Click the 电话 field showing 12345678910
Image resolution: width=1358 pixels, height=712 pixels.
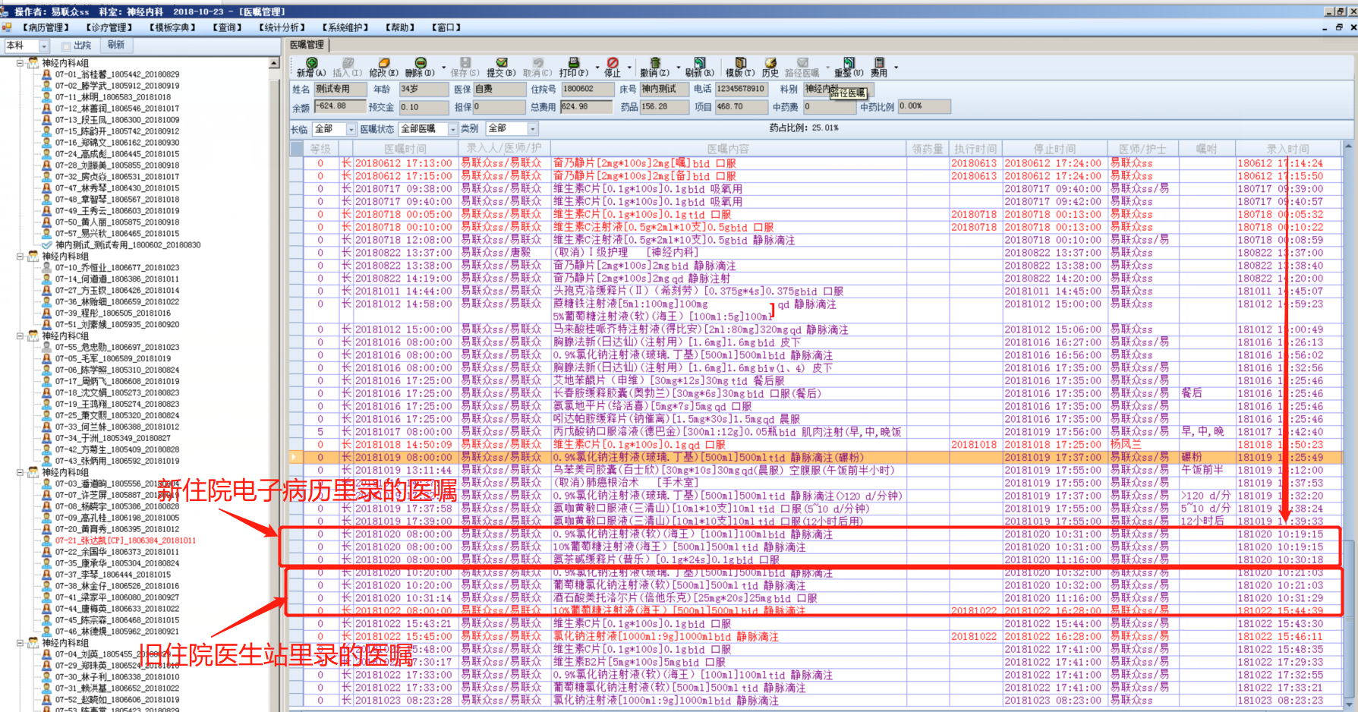(x=742, y=89)
